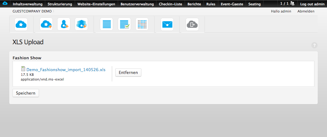This screenshot has width=327, height=137.
Task: Open the Rules menu item
Action: point(211,4)
